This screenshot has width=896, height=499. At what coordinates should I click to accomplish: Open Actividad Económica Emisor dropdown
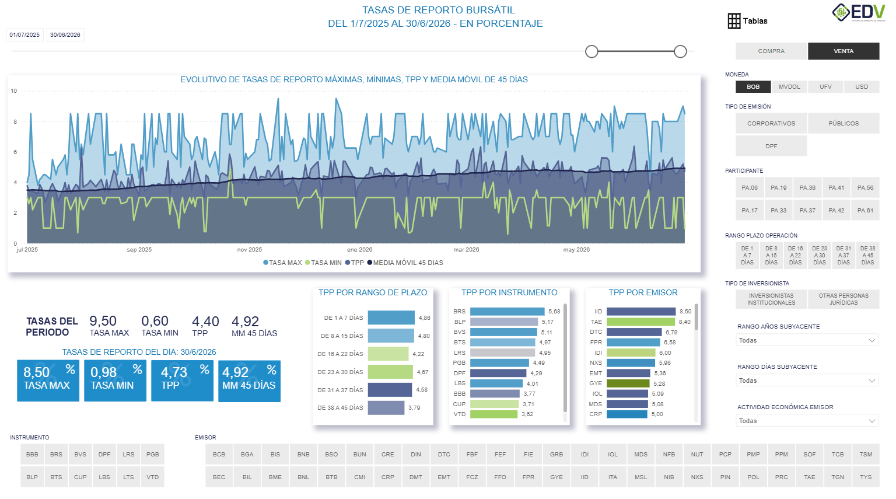[x=807, y=421]
